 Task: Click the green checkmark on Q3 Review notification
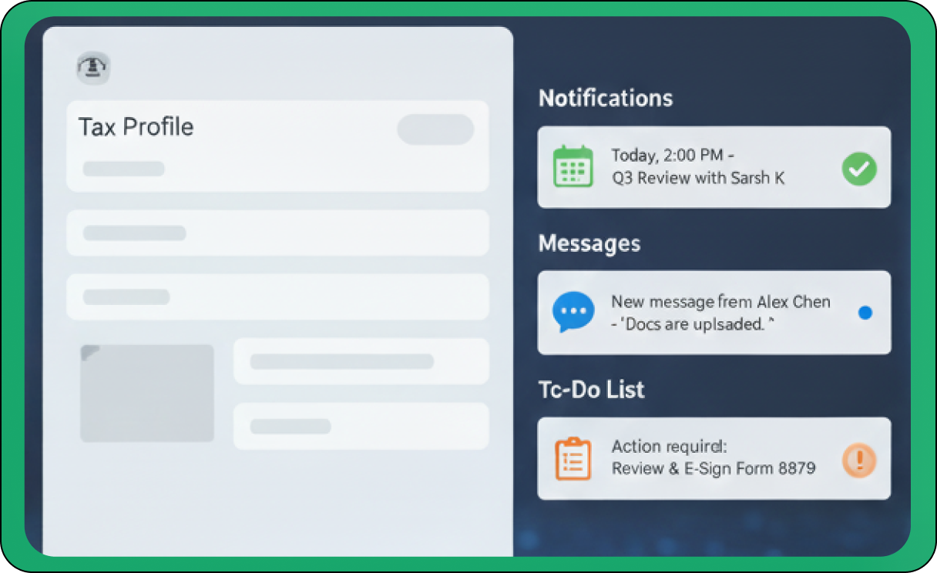[x=859, y=168]
